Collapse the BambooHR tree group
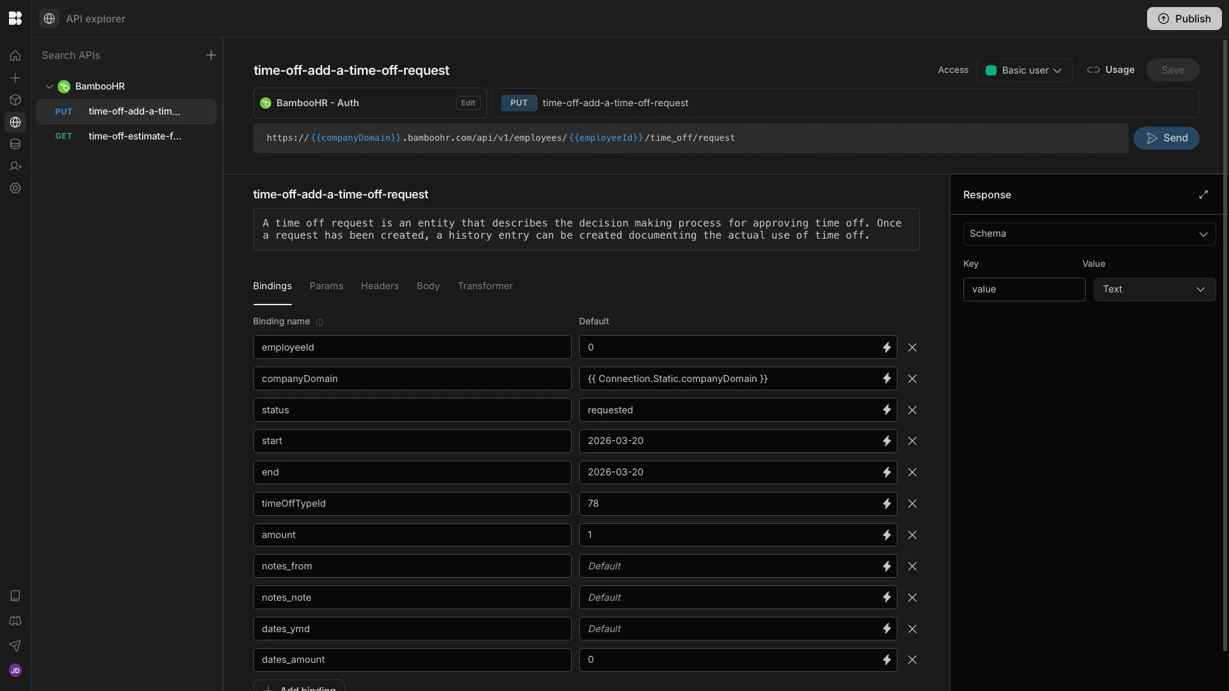The image size is (1229, 691). click(x=49, y=86)
